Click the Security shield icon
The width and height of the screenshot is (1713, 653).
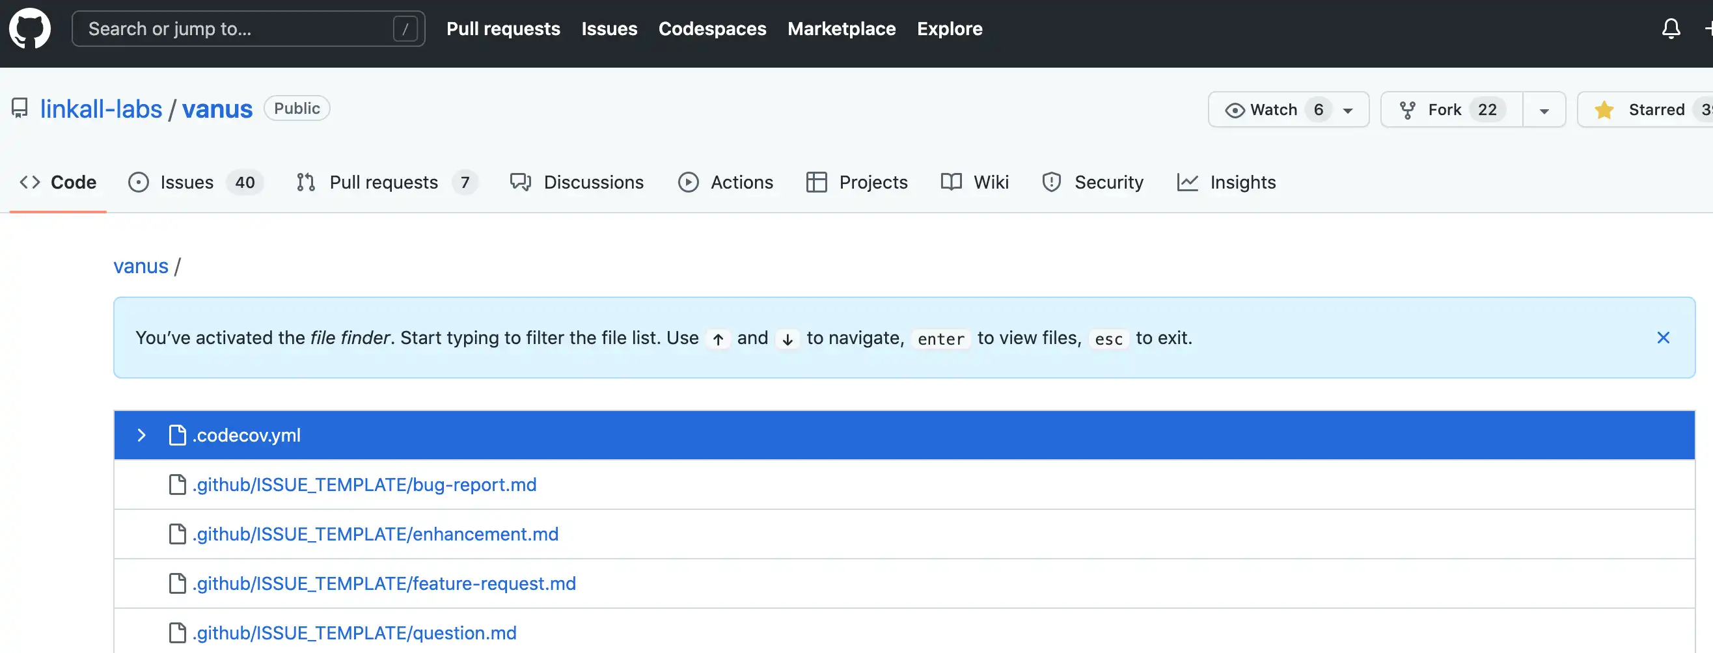pos(1051,182)
